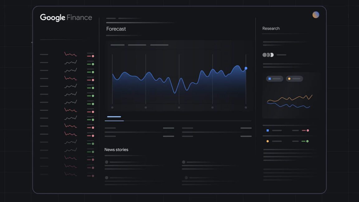Click the Forecast heading

tap(116, 29)
